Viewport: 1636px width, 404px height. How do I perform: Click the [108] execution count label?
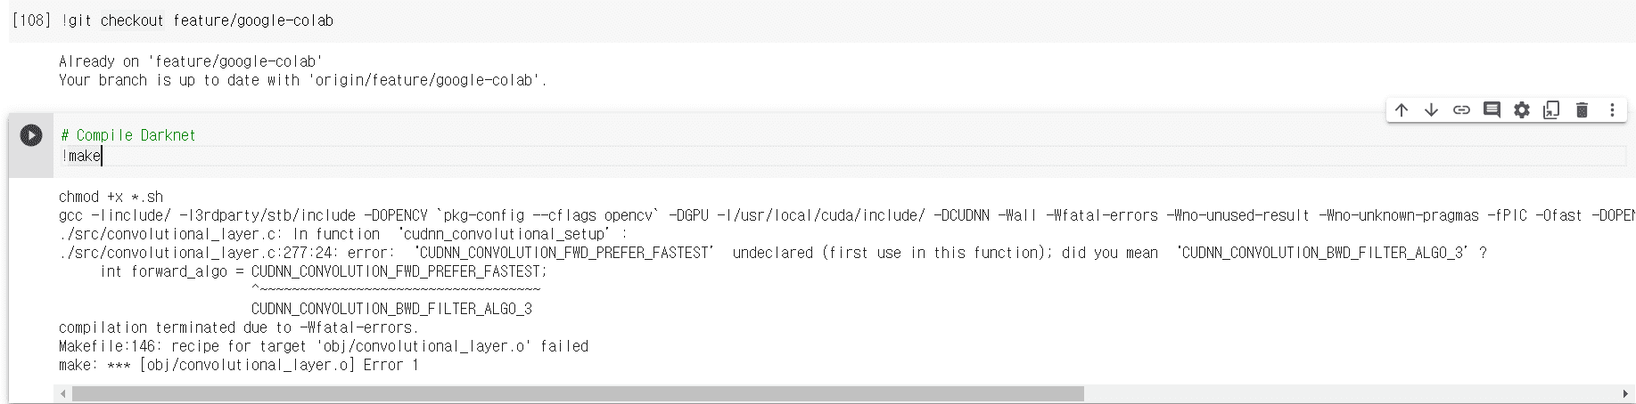(31, 20)
